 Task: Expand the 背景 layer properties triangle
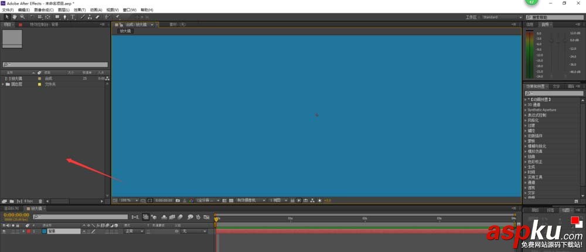24,231
